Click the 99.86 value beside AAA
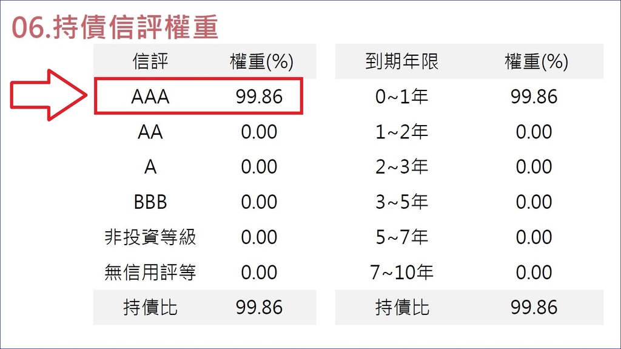 tap(259, 97)
